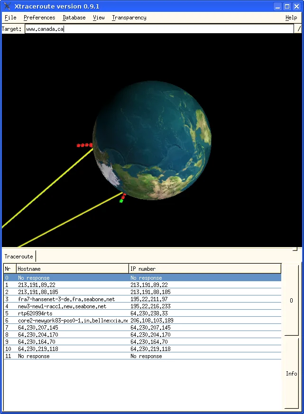The image size is (304, 414).
Task: Select hostname 64.230.204.170 in row 8
Action: tap(38, 334)
